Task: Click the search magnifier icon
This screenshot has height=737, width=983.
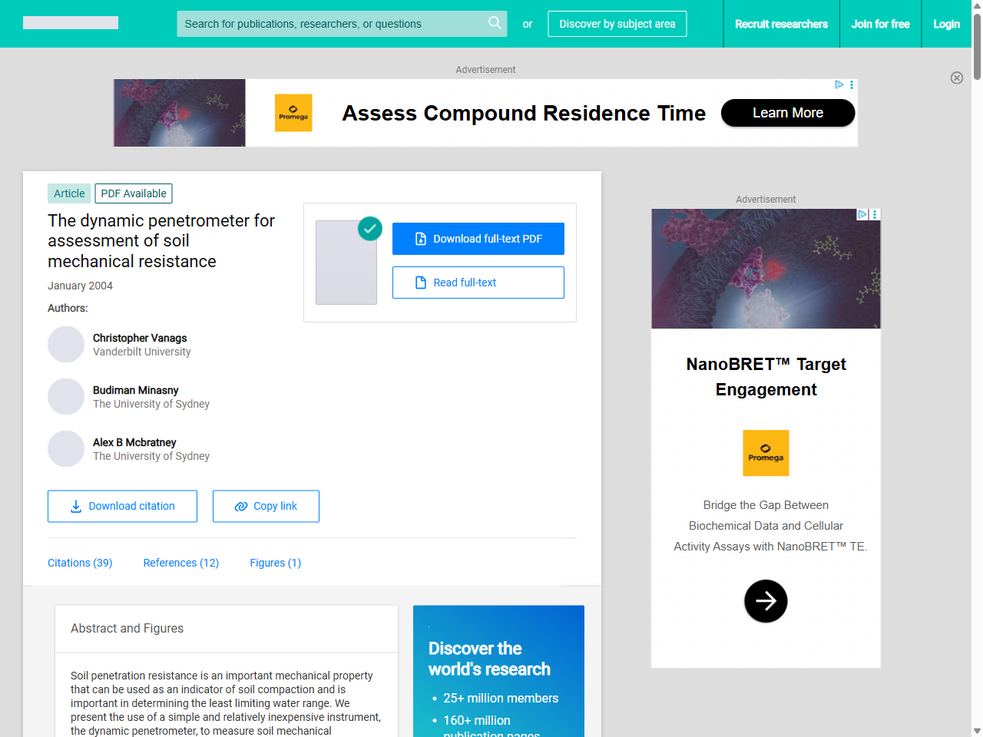Action: coord(495,23)
